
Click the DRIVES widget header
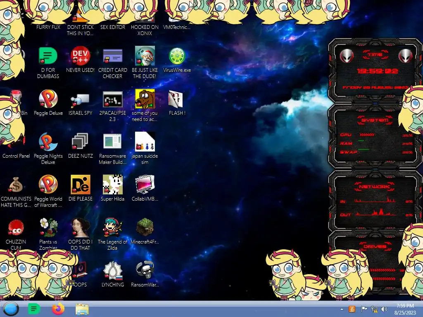[375, 246]
